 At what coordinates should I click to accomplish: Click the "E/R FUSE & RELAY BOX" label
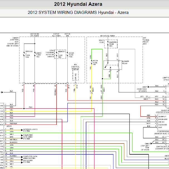tap(146, 41)
